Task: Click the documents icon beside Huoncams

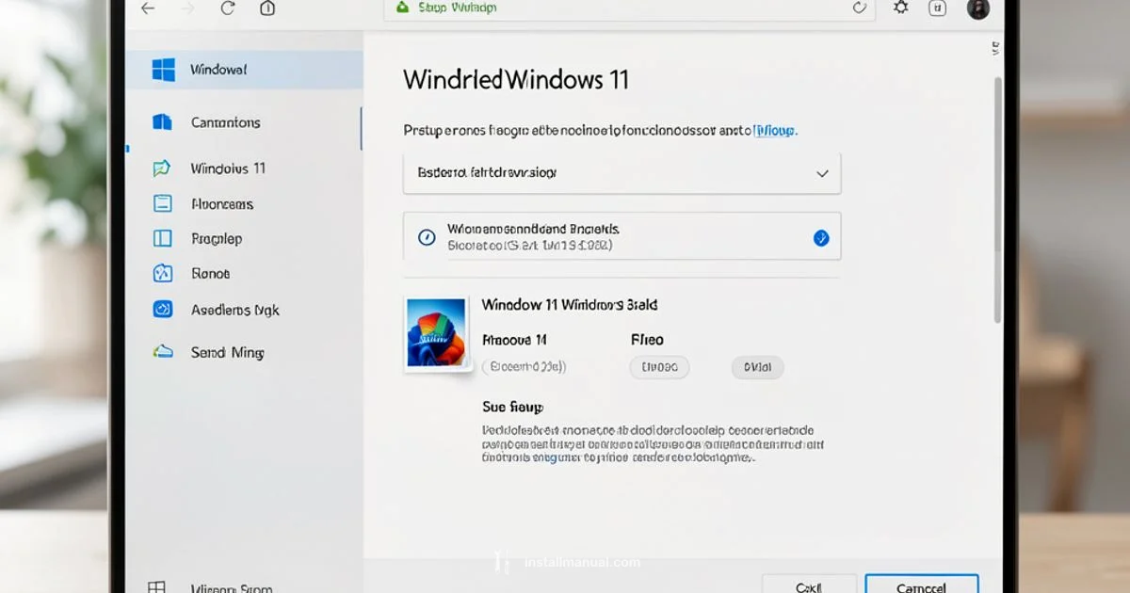Action: (x=164, y=203)
